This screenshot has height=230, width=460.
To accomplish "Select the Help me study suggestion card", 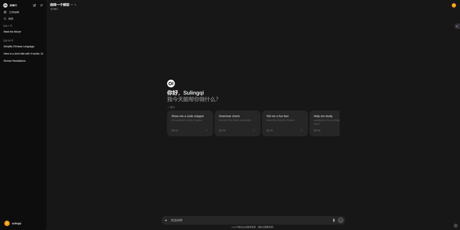I will 325,123.
